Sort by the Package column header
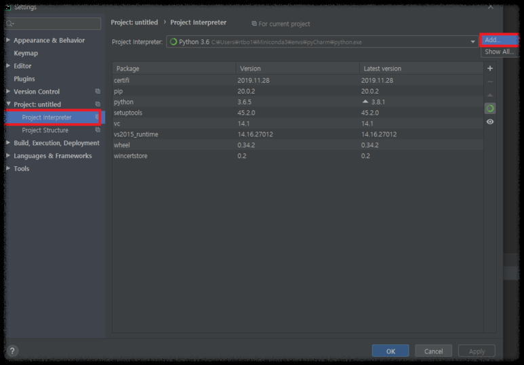Screen dimensions: 524x365 174,69
